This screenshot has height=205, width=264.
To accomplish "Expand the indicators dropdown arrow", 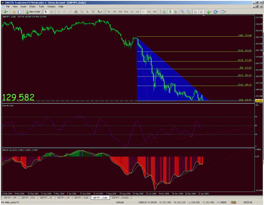I will [211, 12].
